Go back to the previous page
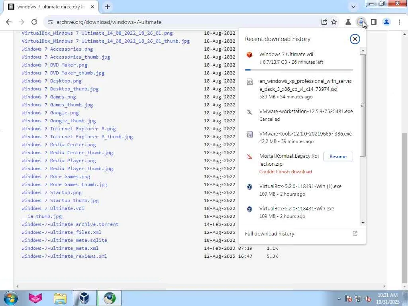Image resolution: width=408 pixels, height=306 pixels. point(9,22)
